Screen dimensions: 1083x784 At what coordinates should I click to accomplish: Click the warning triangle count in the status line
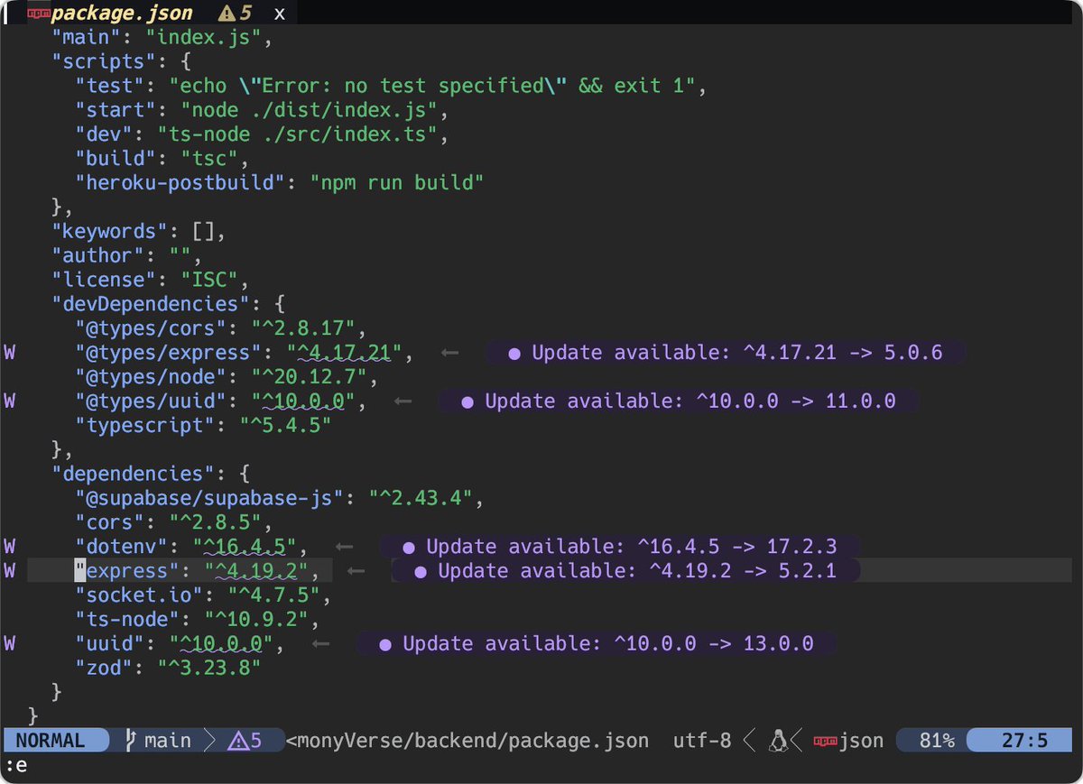245,741
